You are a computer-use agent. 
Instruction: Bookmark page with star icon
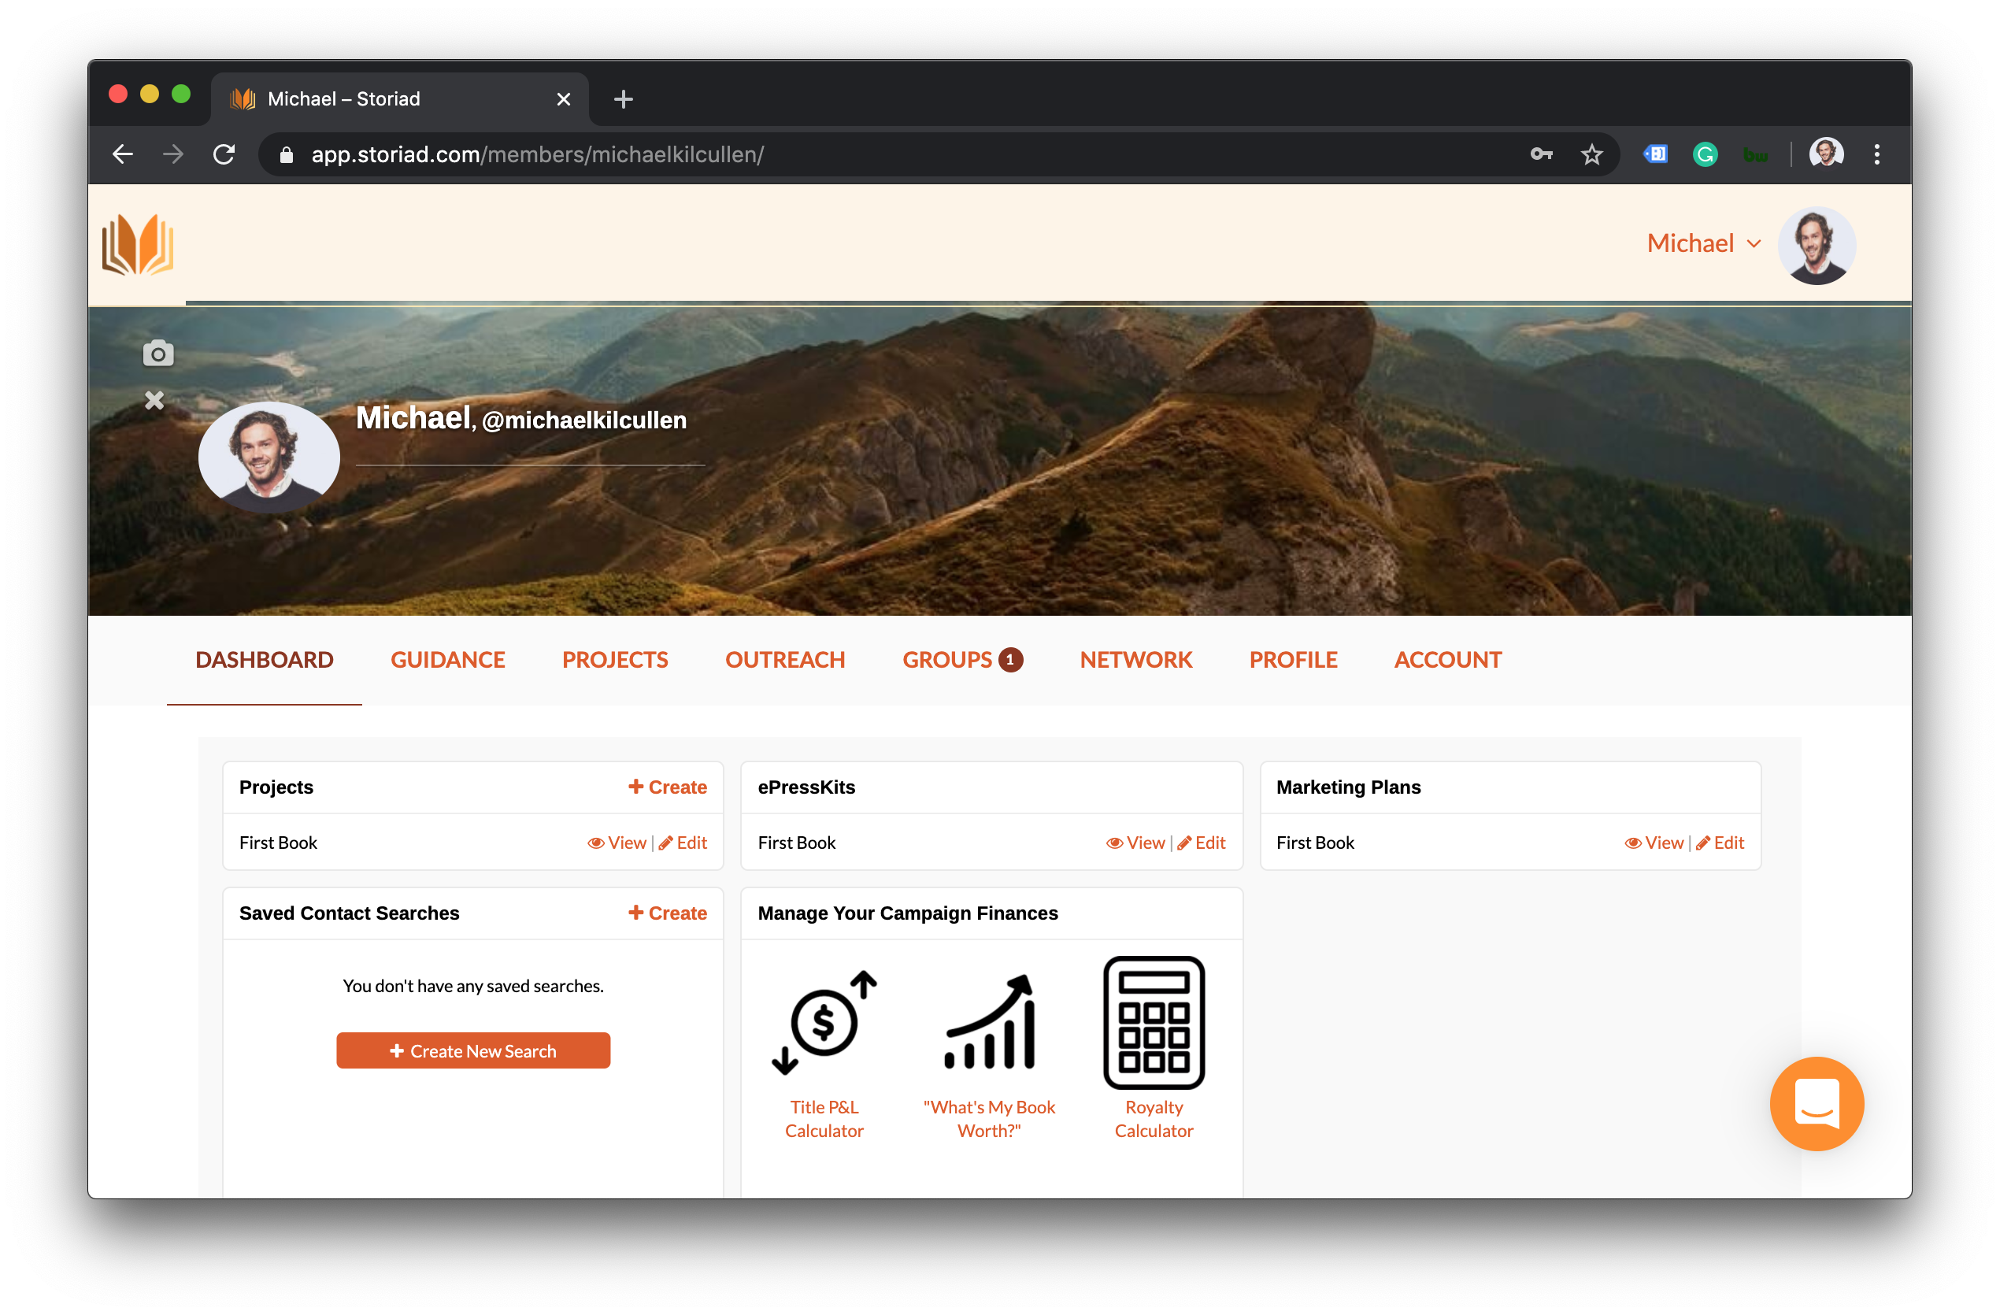coord(1591,154)
